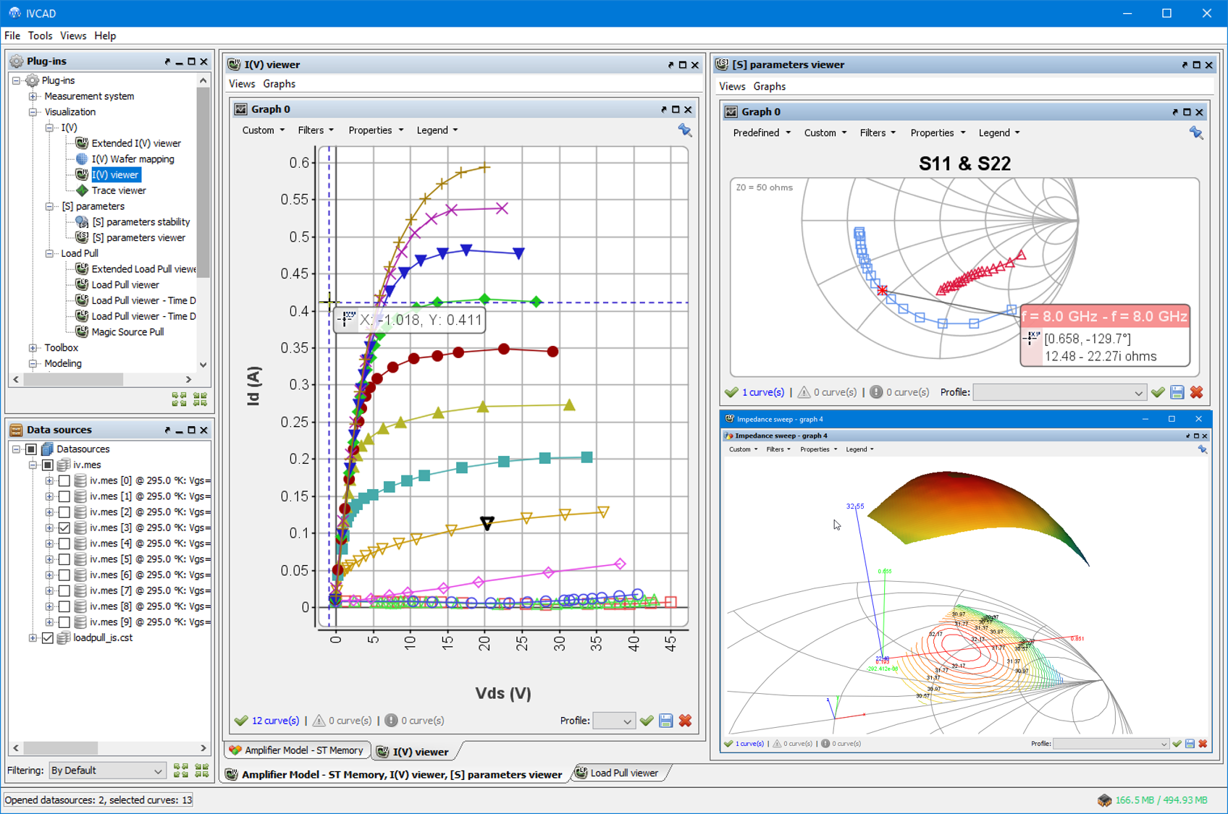Open Filters menu in I(V) Graph 0
The height and width of the screenshot is (814, 1228).
[316, 130]
